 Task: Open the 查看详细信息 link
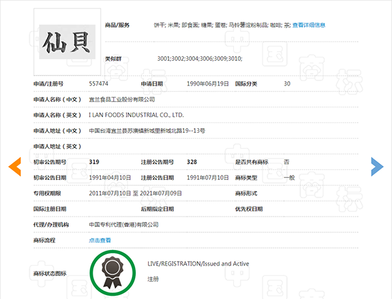point(309,25)
